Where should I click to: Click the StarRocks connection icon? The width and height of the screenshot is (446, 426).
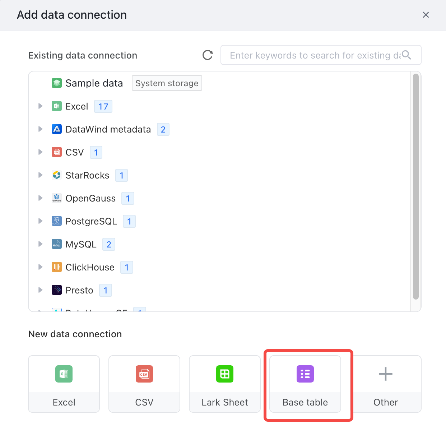click(x=57, y=175)
